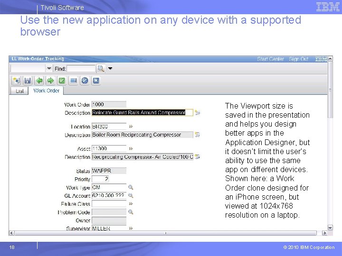Screen dimensions: 342x256
Task: Click the Status field WAPPR
Action: pyautogui.click(x=109, y=171)
